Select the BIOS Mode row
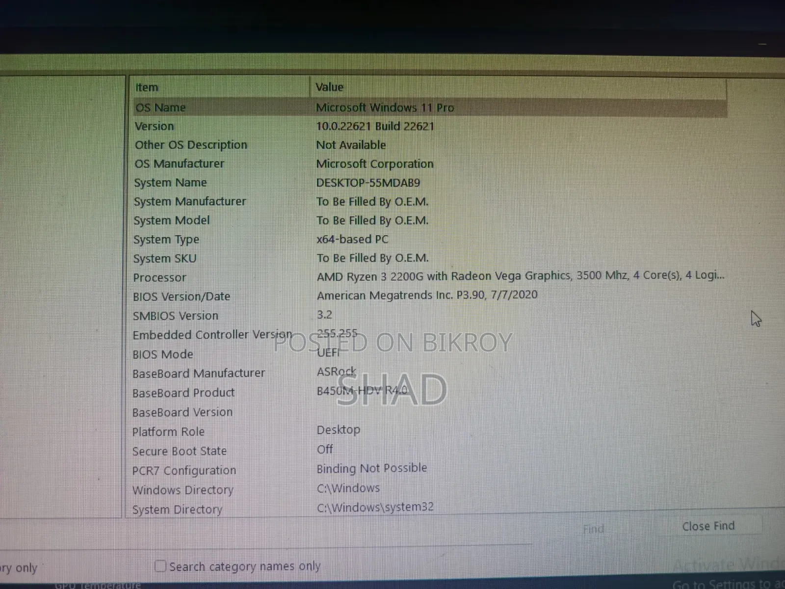Viewport: 785px width, 589px height. tap(429, 353)
